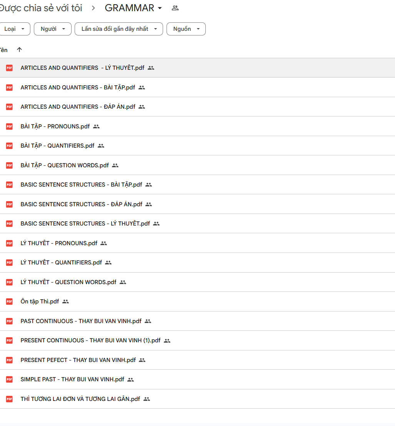The height and width of the screenshot is (426, 395).
Task: Open the Nguồn filter dropdown
Action: click(x=186, y=29)
